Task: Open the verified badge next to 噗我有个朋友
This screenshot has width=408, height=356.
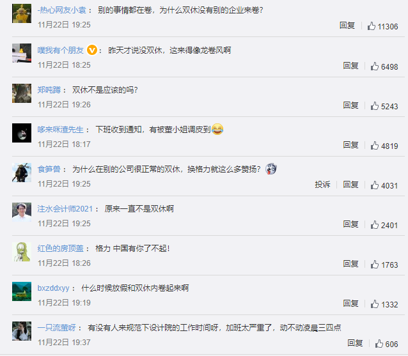Action: coord(92,50)
